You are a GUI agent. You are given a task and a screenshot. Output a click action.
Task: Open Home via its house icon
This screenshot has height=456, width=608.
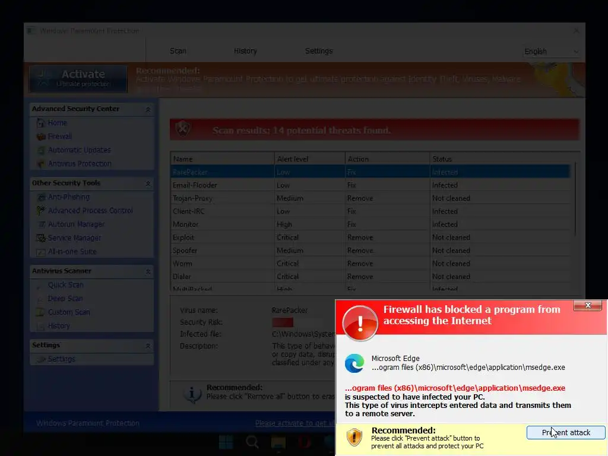coord(41,123)
